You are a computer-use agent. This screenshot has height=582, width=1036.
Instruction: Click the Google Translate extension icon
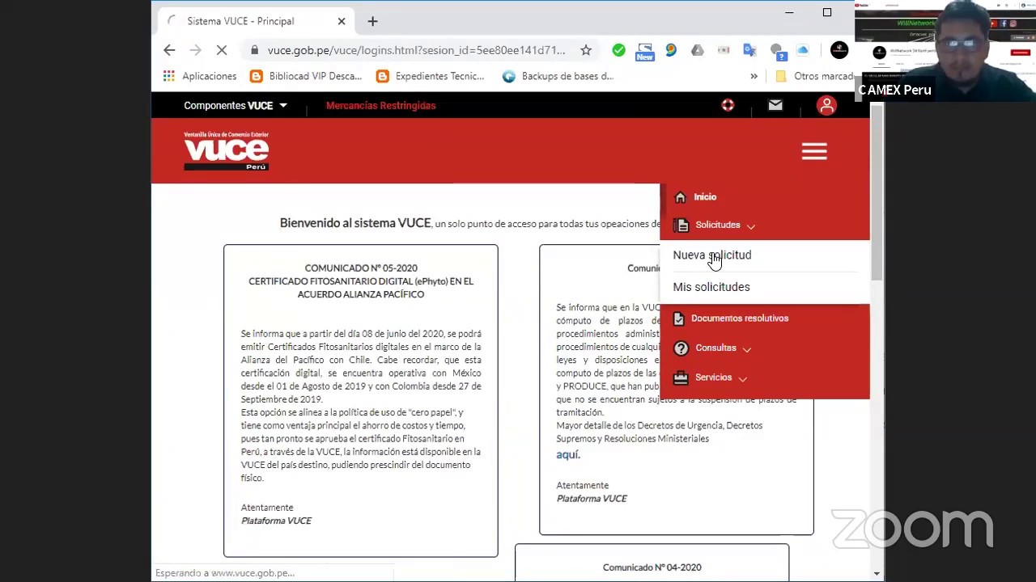pos(749,50)
